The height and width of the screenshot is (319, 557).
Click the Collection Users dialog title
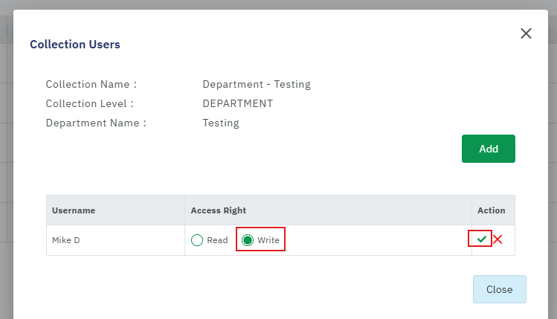[75, 45]
